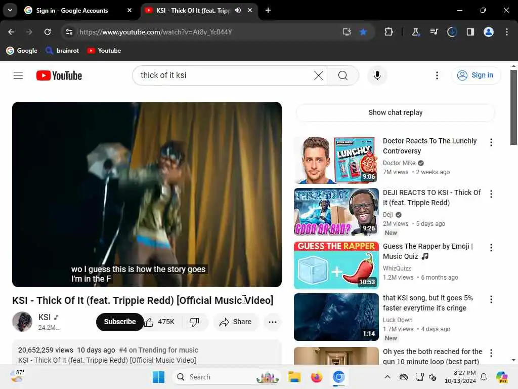
Task: Install app icon in address bar
Action: [x=347, y=32]
